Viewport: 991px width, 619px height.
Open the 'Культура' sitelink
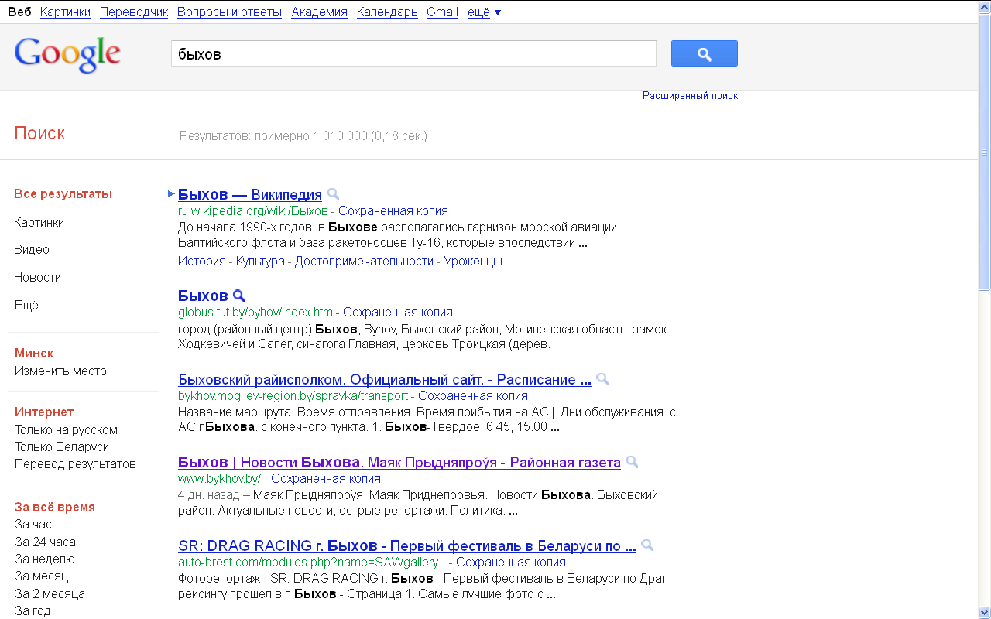click(x=260, y=261)
